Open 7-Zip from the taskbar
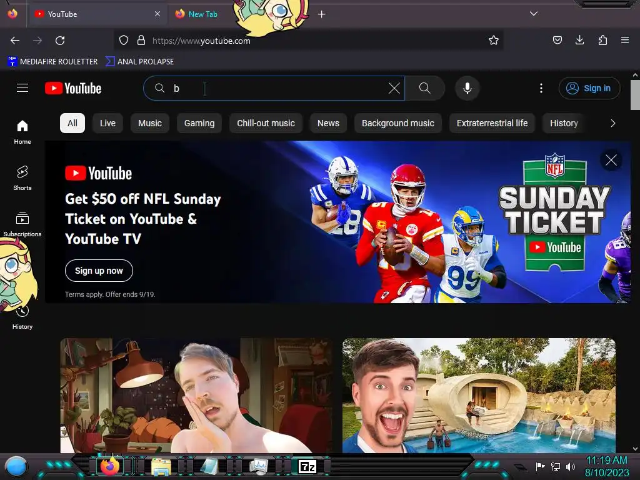 point(307,466)
